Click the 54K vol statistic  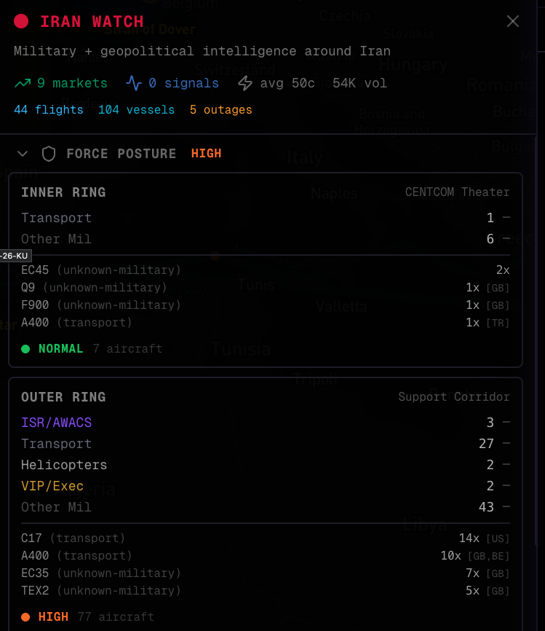[359, 83]
